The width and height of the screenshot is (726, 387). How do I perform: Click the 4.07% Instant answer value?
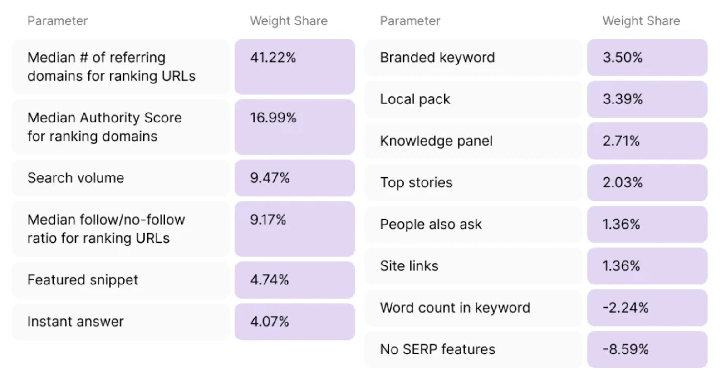click(294, 322)
